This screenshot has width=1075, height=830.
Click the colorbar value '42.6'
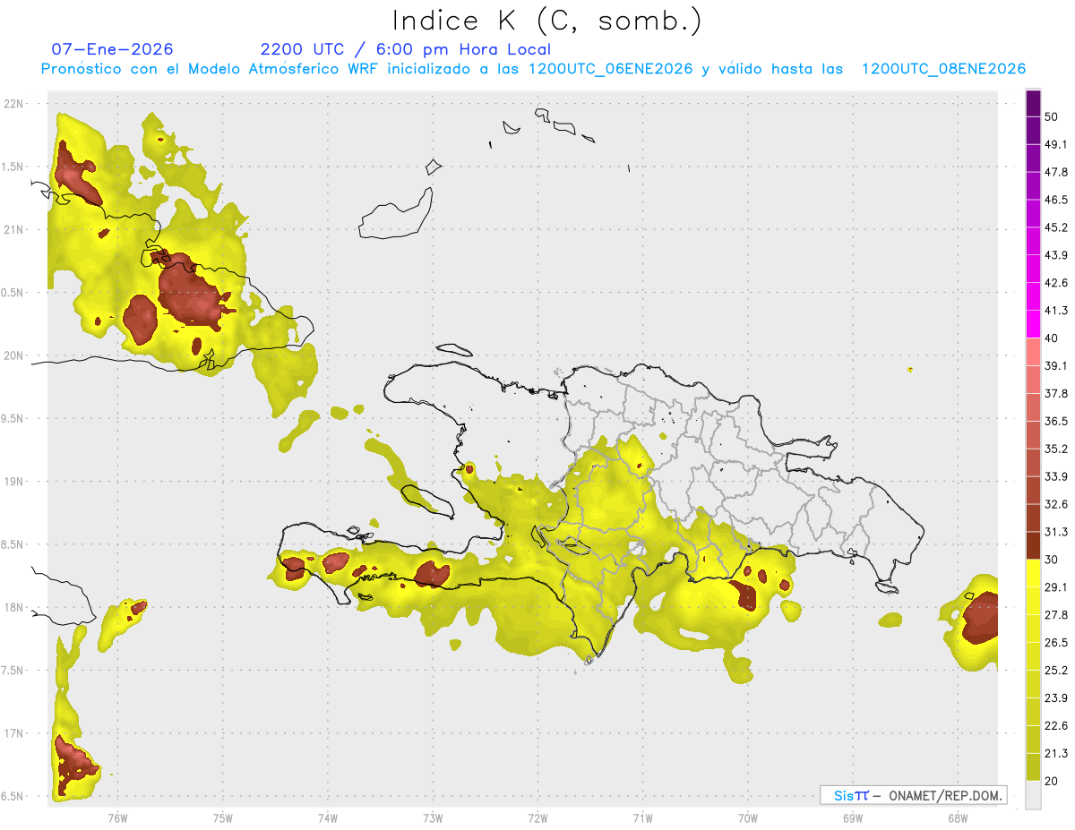(1056, 283)
